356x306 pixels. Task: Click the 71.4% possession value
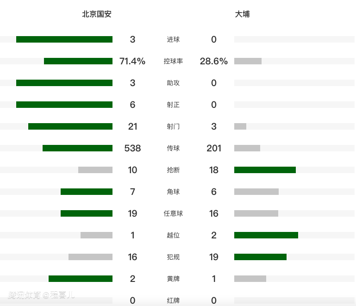pos(132,61)
